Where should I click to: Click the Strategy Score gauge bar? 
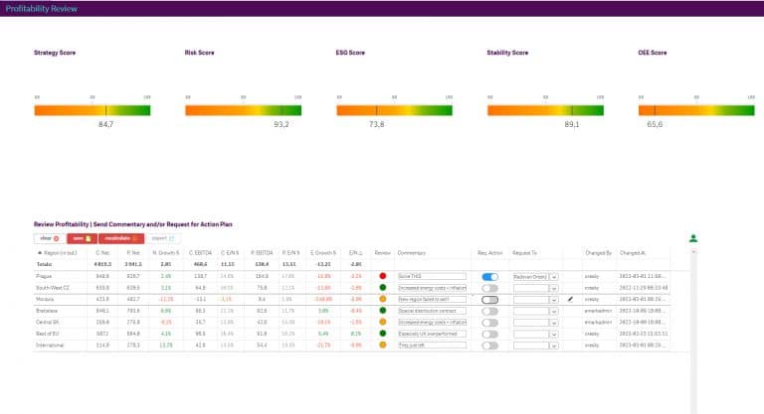click(92, 110)
